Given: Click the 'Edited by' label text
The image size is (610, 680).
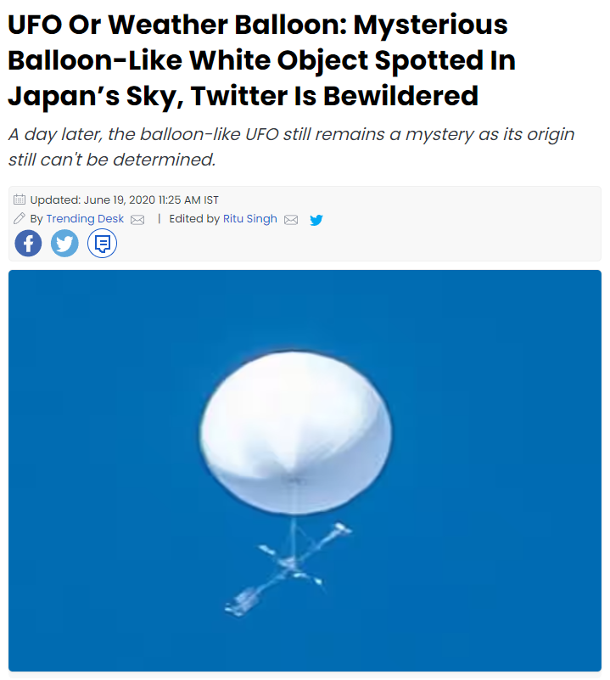Looking at the screenshot, I should tap(194, 218).
